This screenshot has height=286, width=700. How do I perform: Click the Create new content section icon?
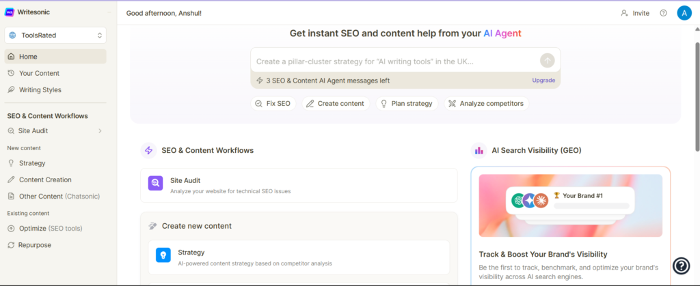[x=152, y=226]
